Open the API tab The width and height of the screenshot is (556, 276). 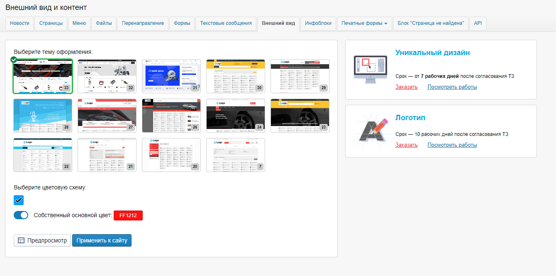click(478, 24)
